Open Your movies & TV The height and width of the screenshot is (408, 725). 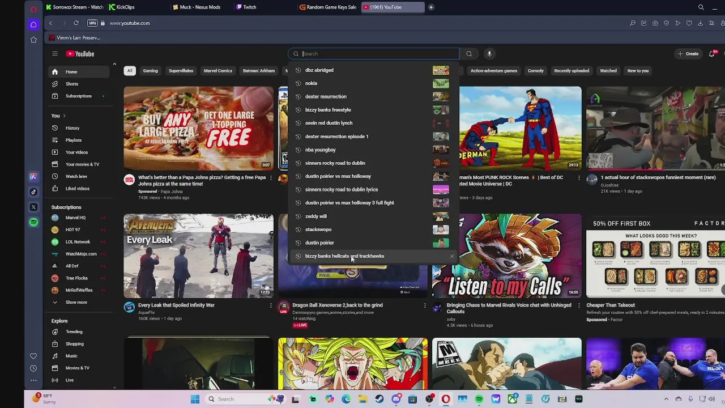pyautogui.click(x=79, y=164)
